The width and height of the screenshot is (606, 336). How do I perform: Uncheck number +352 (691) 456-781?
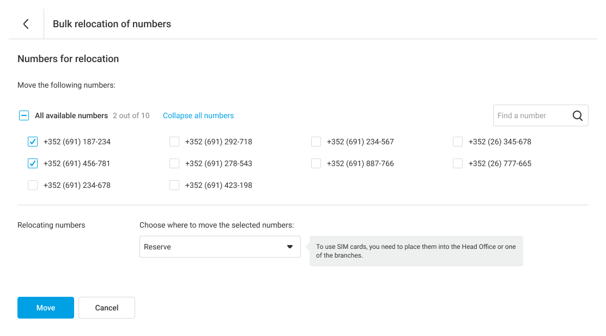tap(33, 163)
